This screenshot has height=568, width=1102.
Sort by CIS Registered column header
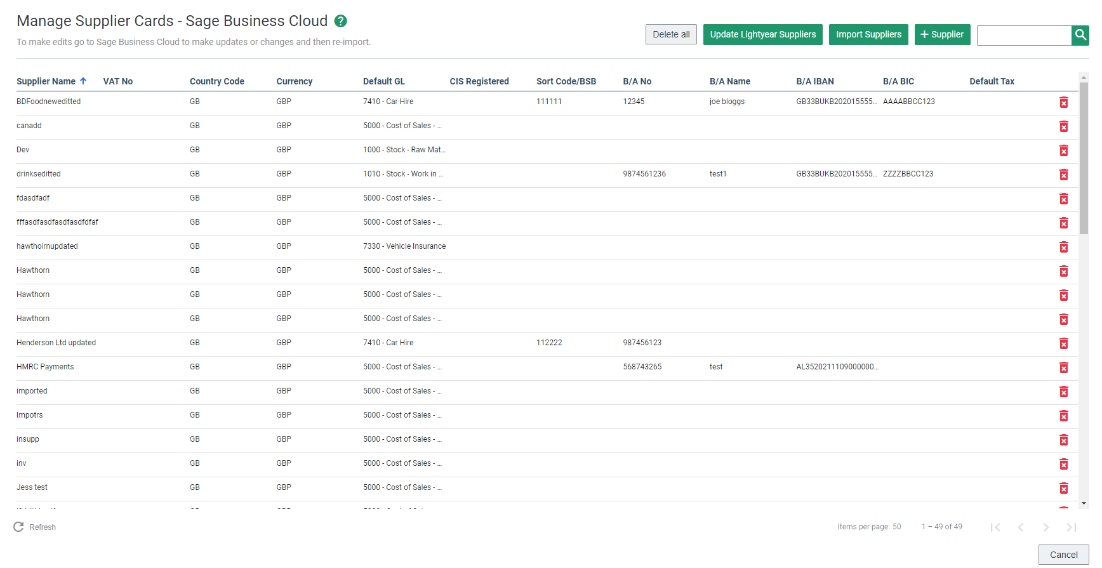pyautogui.click(x=479, y=81)
